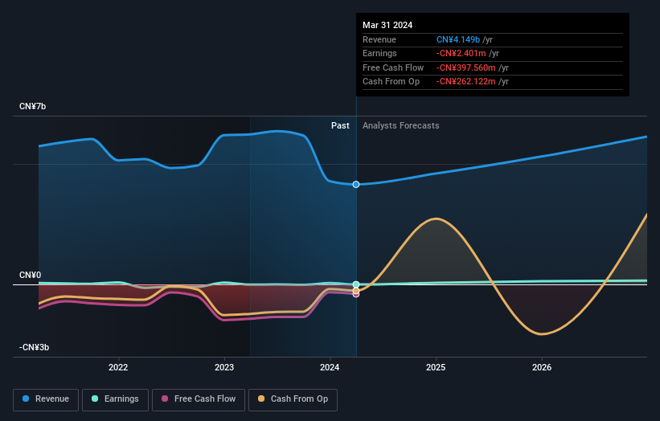Click the orange Cash From Op data point
660x421 pixels.
tap(356, 291)
